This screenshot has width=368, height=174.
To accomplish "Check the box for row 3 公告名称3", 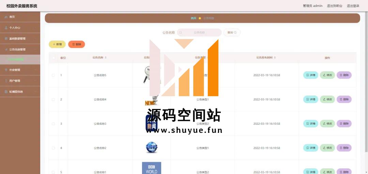I will (53, 124).
